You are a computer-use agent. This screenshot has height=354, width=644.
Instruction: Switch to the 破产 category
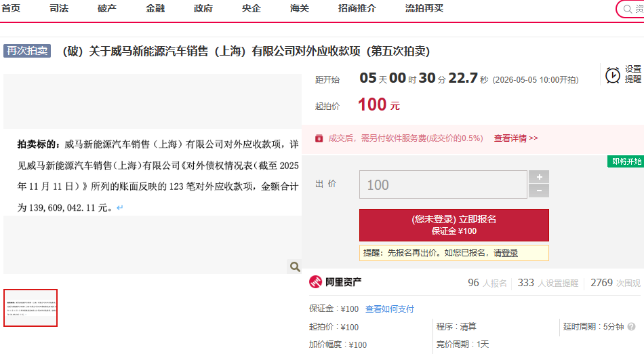tap(107, 9)
